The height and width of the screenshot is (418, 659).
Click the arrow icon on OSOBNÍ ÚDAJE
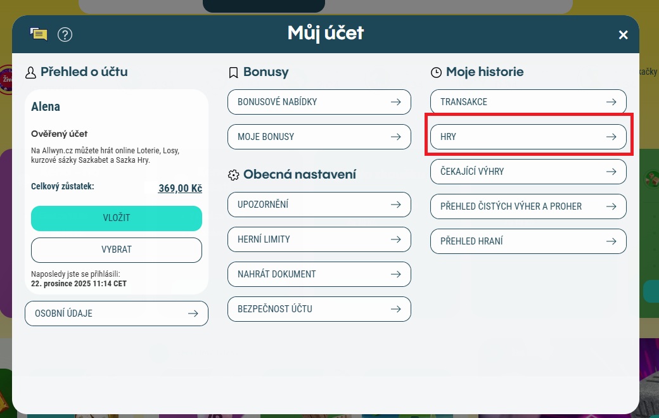pyautogui.click(x=194, y=313)
